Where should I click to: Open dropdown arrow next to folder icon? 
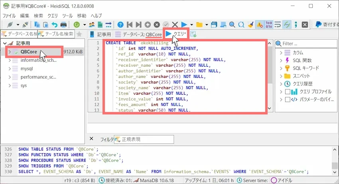point(207,25)
